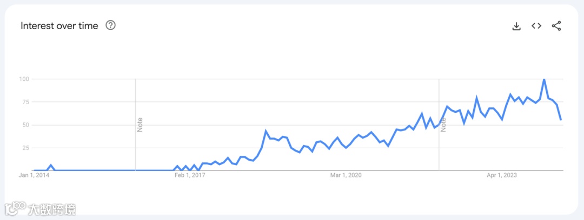Select the 25 y-axis label

click(26, 148)
